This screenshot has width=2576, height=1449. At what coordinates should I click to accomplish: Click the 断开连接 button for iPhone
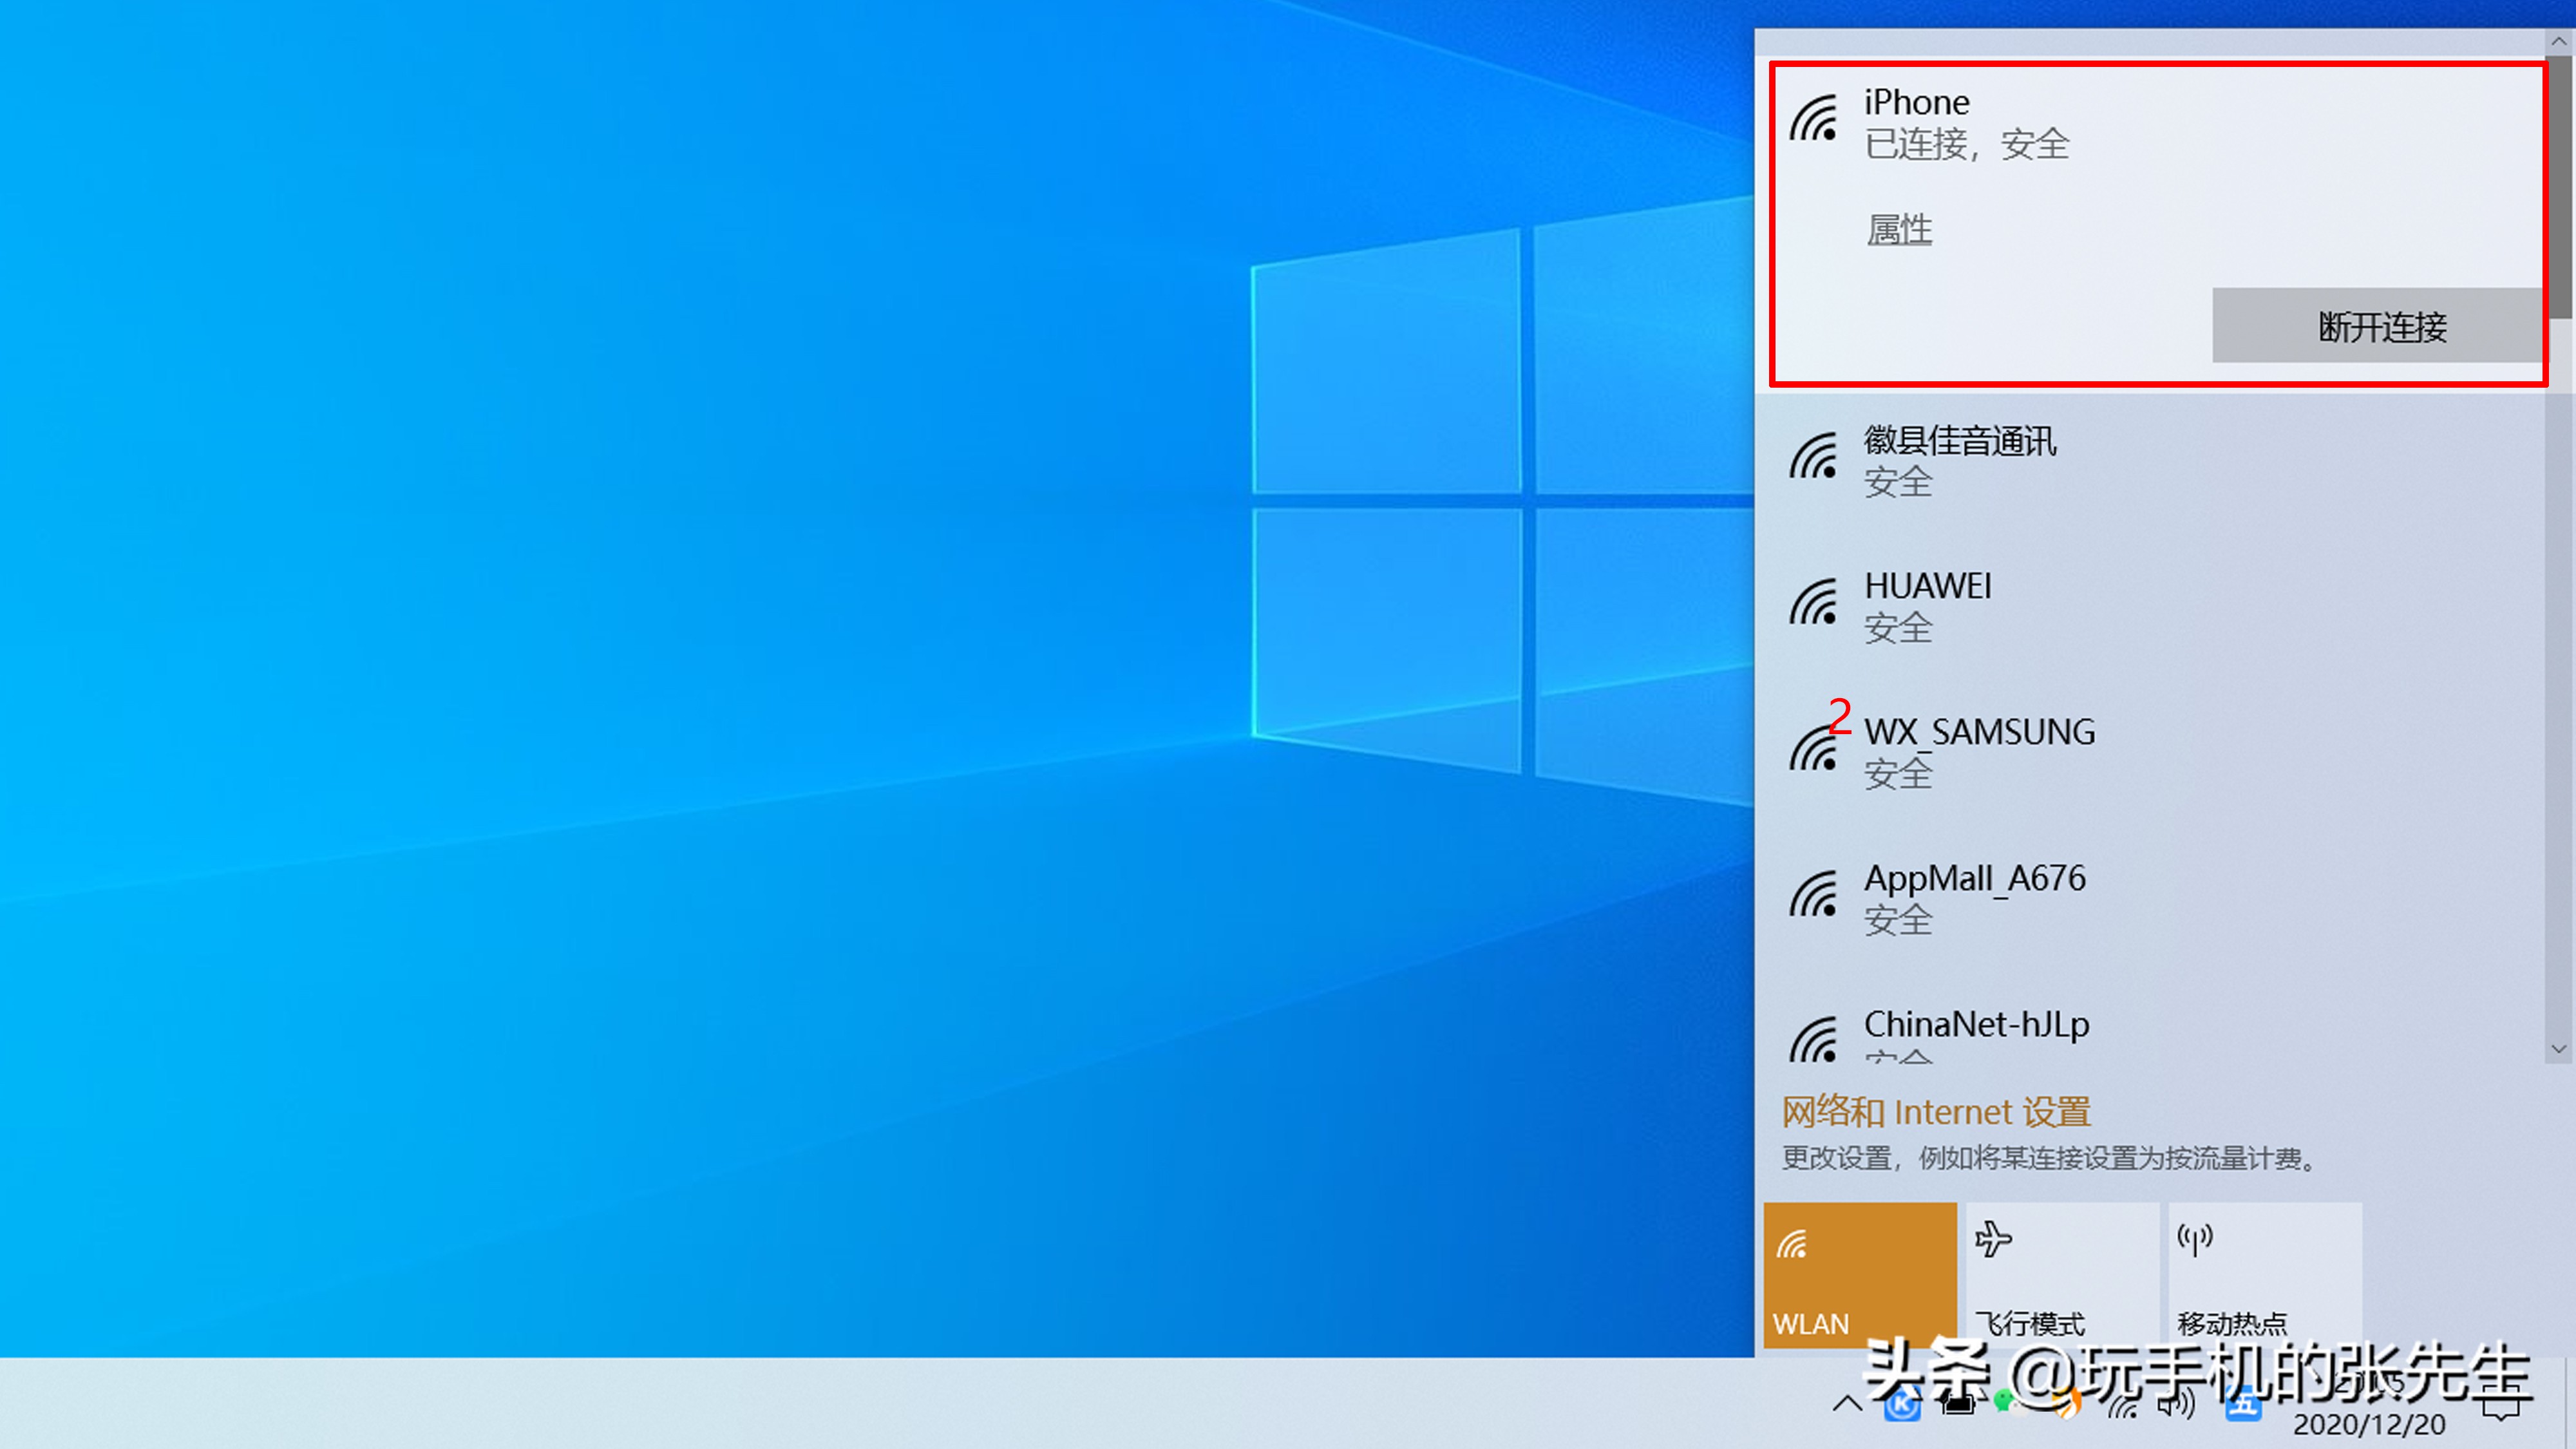pyautogui.click(x=2380, y=326)
